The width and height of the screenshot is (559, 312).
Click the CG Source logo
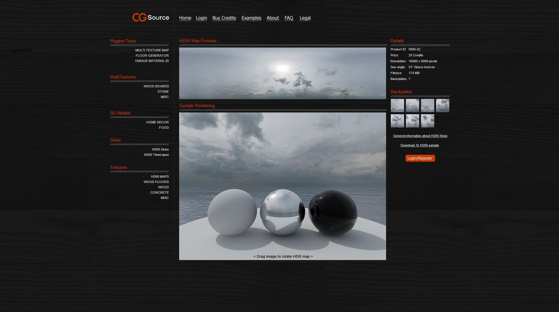pyautogui.click(x=151, y=17)
